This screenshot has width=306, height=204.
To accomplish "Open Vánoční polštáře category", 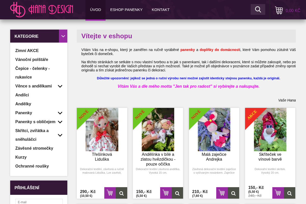I will click(x=32, y=59).
